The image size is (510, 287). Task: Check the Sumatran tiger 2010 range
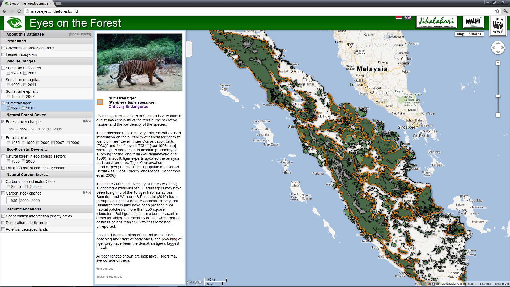[23, 108]
